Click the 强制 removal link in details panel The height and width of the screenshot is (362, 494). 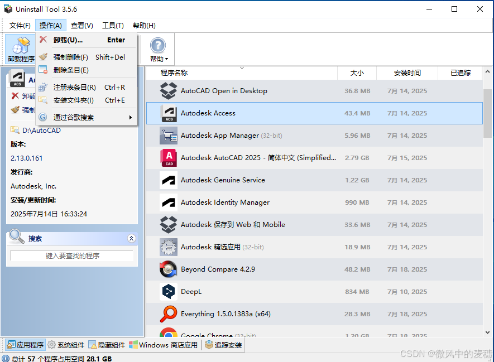28,110
